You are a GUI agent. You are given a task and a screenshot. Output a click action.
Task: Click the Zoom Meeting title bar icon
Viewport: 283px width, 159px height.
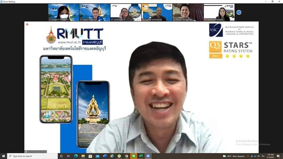tap(1, 1)
